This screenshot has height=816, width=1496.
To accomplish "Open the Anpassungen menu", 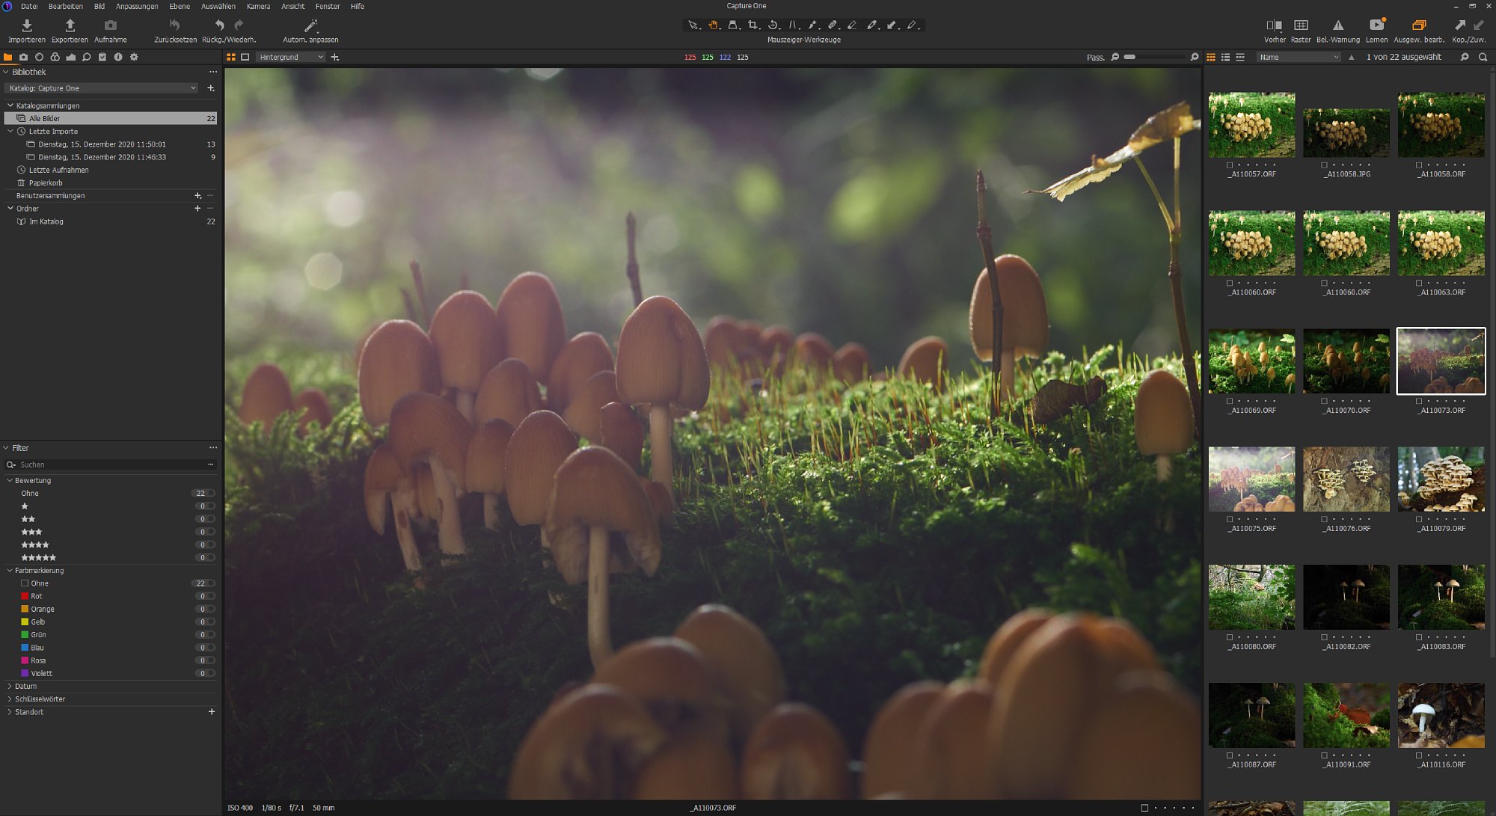I will pos(137,6).
